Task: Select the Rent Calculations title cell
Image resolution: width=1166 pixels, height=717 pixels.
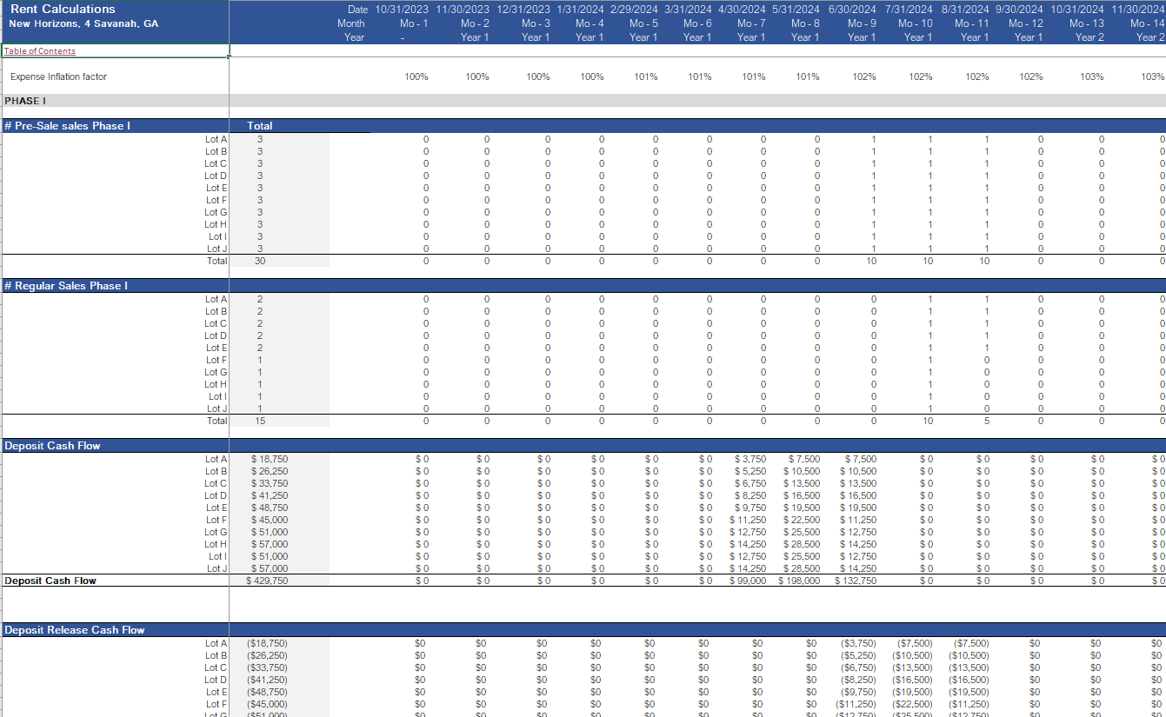Action: [62, 9]
